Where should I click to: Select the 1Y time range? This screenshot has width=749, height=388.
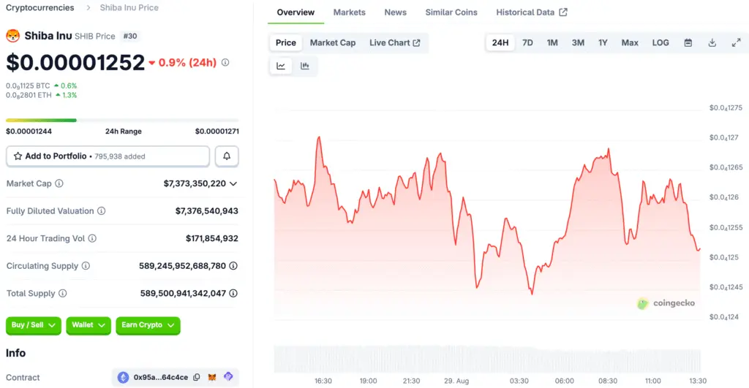(603, 42)
